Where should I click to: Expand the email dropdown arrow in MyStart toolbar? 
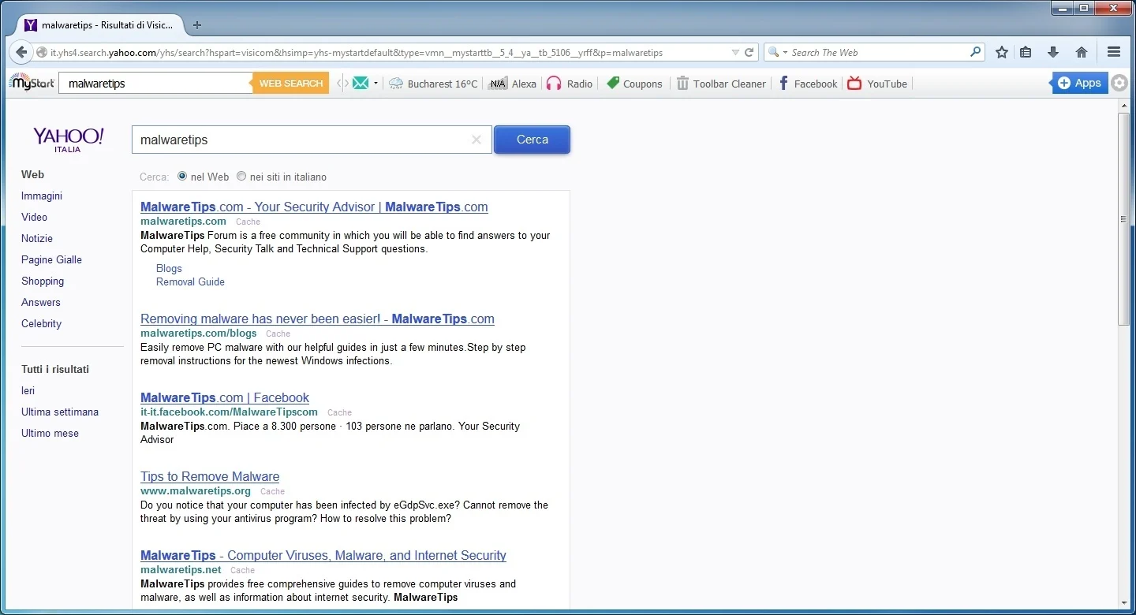(x=376, y=83)
